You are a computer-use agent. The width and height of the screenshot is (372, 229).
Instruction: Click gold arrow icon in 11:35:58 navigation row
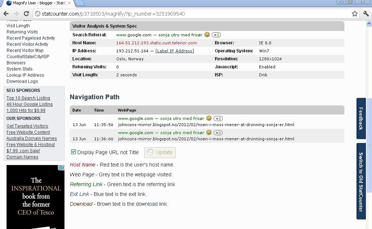[x=209, y=118]
